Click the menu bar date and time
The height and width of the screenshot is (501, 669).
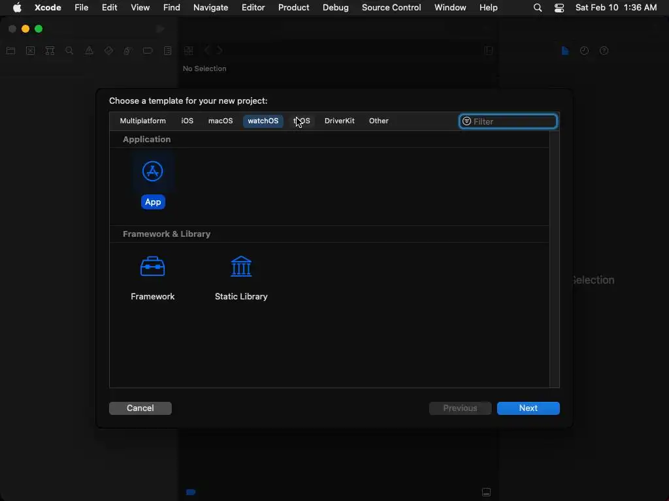615,8
